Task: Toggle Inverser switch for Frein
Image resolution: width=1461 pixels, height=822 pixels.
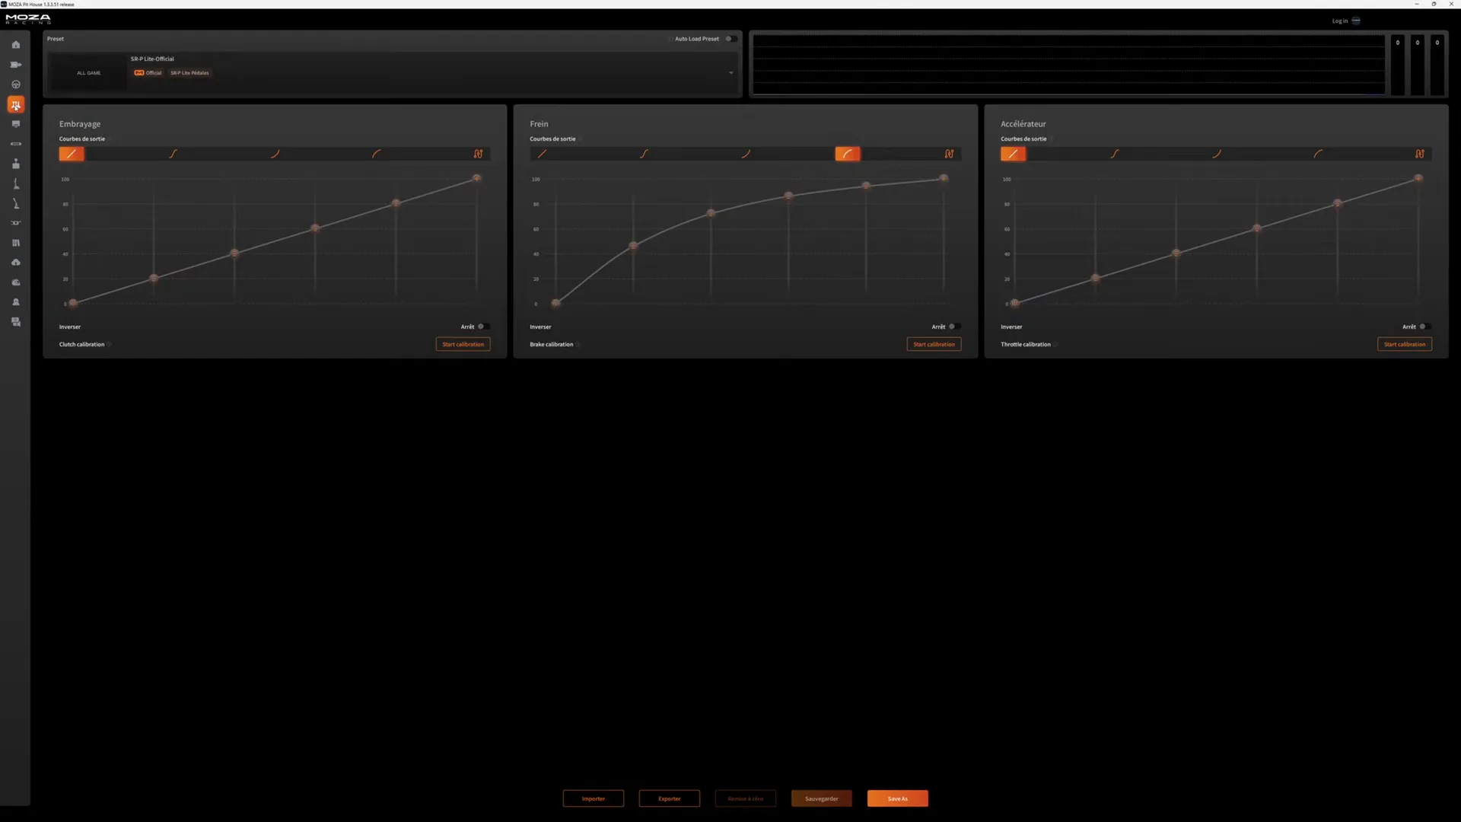Action: point(954,327)
